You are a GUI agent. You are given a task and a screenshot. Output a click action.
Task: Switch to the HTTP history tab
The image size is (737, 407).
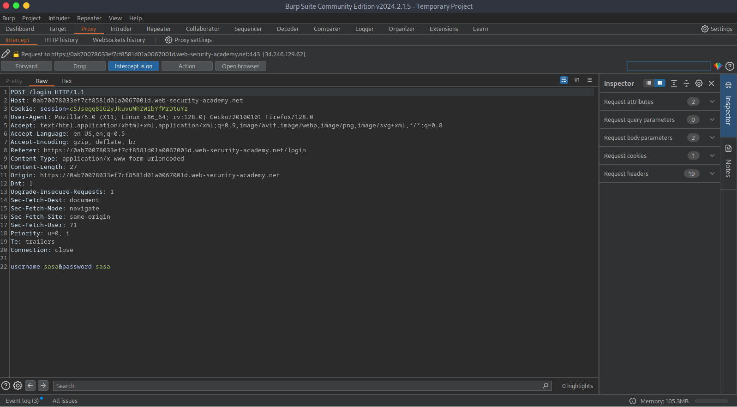[x=61, y=40]
